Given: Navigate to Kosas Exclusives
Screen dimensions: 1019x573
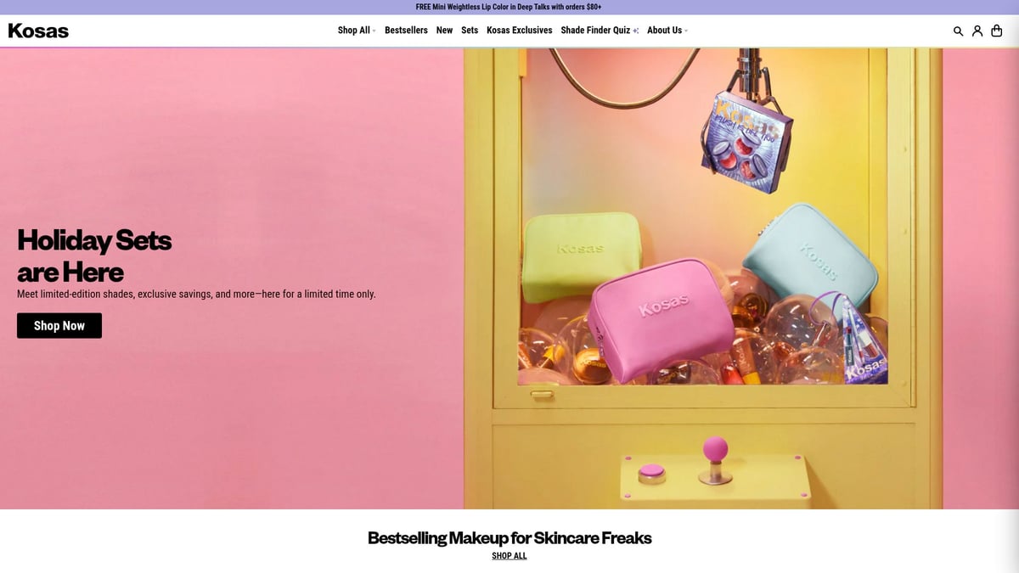Looking at the screenshot, I should 519,31.
